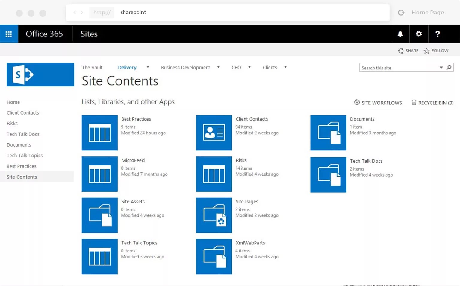460x286 pixels.
Task: Click the search magnifier icon
Action: 449,68
